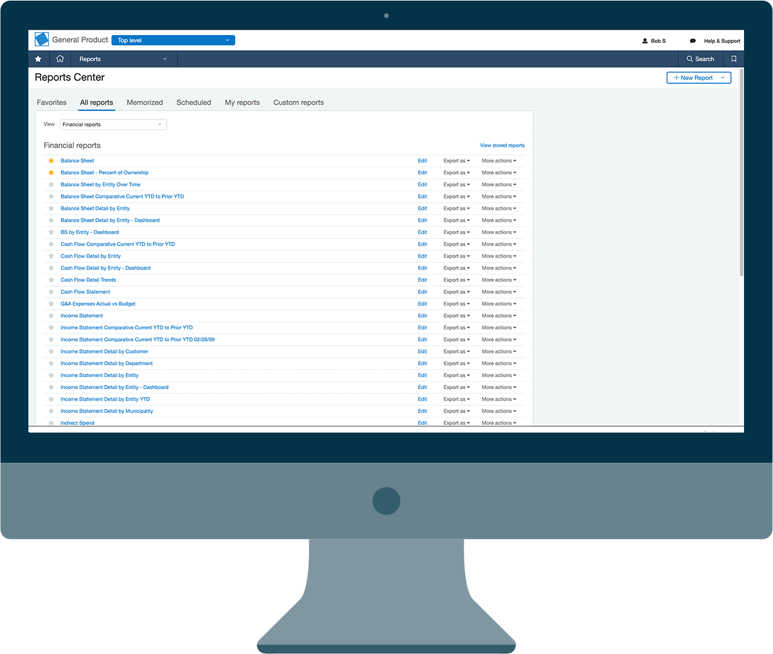Open the bookmark icon in navigation bar

[x=734, y=59]
